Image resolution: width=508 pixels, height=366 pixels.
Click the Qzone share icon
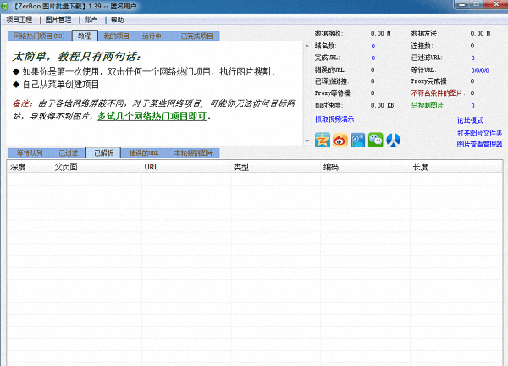tap(322, 141)
